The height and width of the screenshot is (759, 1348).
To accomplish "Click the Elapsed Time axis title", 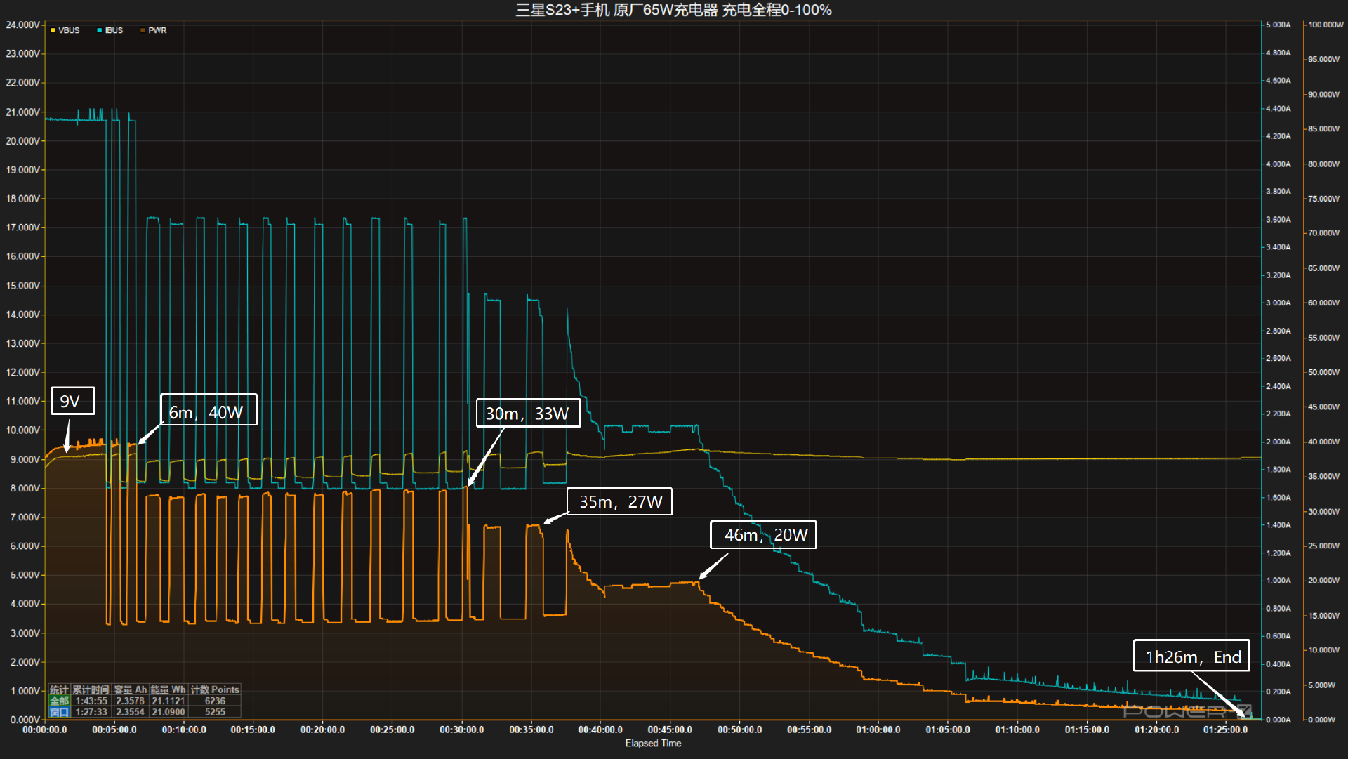I will [653, 743].
